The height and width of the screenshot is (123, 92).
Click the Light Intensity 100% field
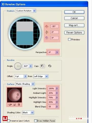click(x=51, y=88)
